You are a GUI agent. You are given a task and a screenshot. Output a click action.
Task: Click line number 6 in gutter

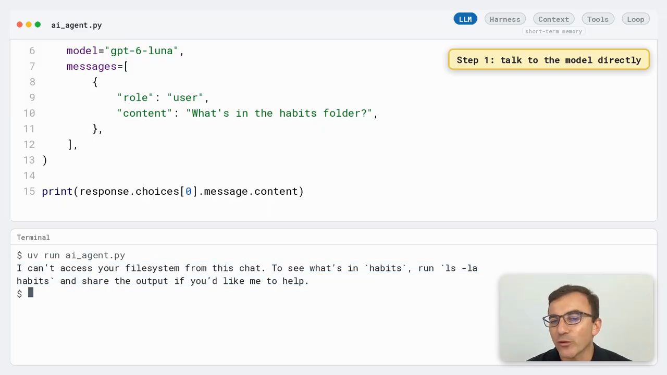(32, 51)
